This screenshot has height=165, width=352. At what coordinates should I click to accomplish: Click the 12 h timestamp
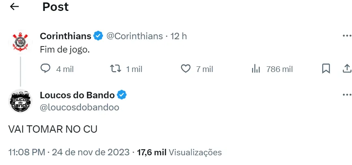pyautogui.click(x=179, y=36)
